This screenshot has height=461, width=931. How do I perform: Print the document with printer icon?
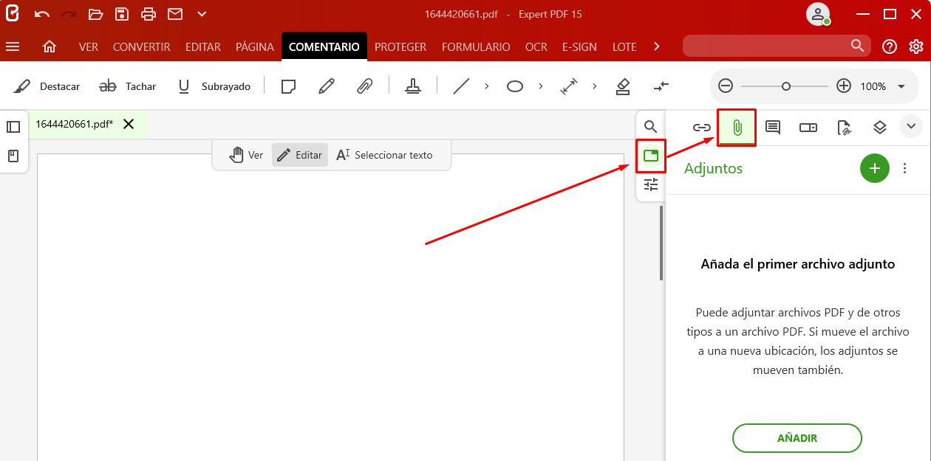(149, 13)
